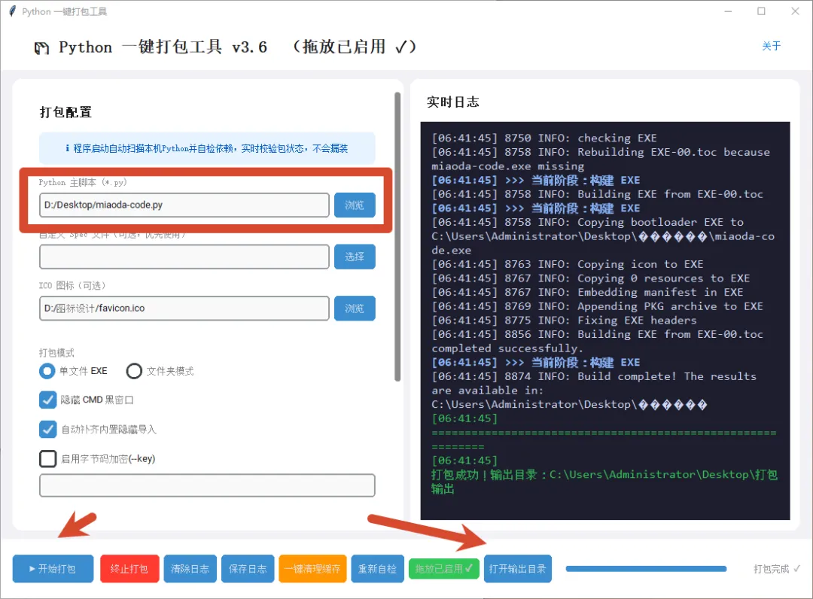Open the 关于 about link
The width and height of the screenshot is (813, 599).
[771, 46]
